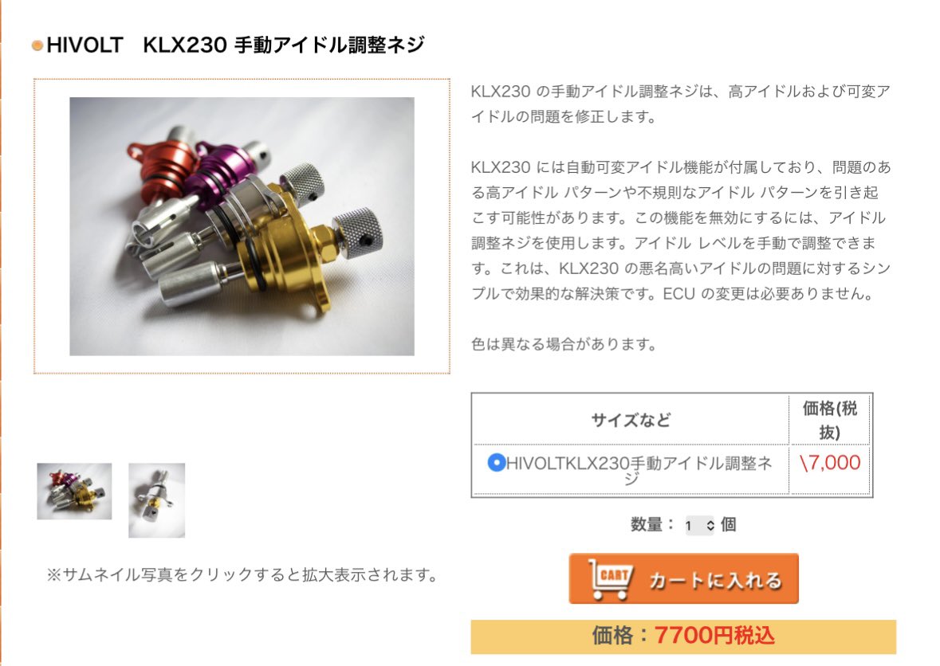Click the first paragraph about 高アイドル問題

coord(680,104)
